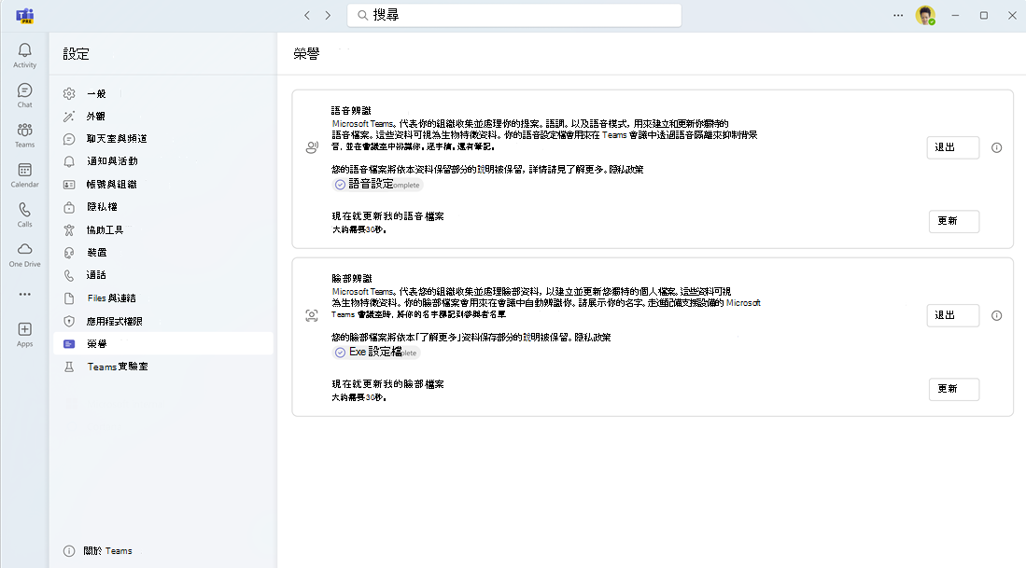The image size is (1026, 568).
Task: Open the Calendar app
Action: (25, 175)
